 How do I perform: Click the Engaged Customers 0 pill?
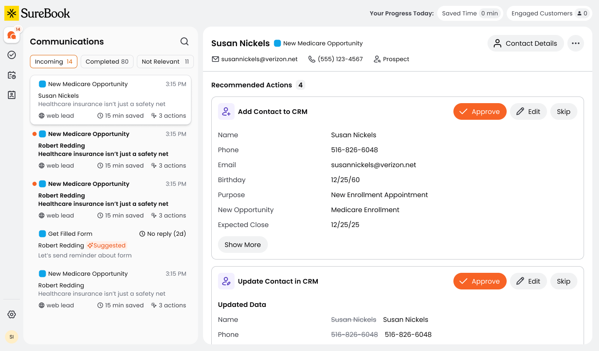click(x=549, y=13)
